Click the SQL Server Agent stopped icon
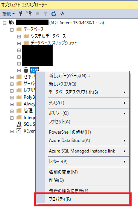138x209 pixels. 19,124
